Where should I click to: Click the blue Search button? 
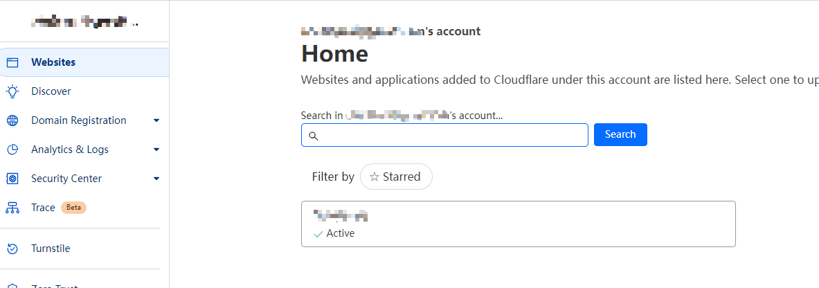pyautogui.click(x=620, y=134)
